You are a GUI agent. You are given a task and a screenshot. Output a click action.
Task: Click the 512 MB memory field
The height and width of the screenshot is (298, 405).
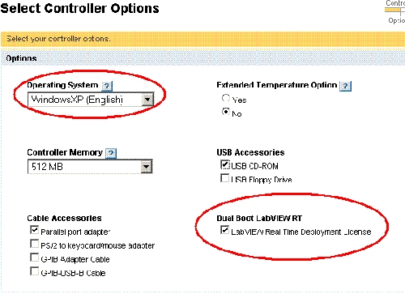(90, 166)
